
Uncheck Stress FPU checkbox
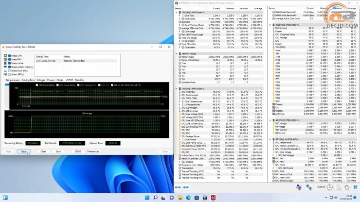9,59
